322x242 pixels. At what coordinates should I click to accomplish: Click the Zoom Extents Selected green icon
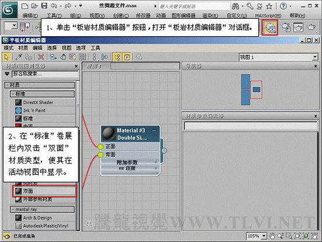tap(306, 236)
